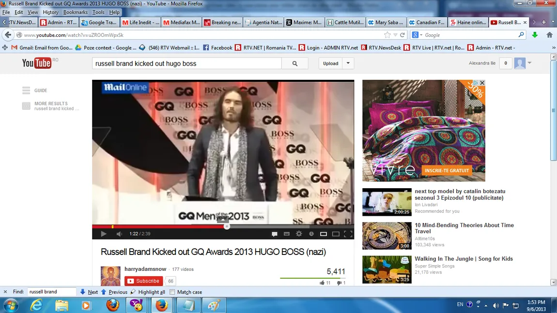
Task: Play the video
Action: click(x=103, y=234)
